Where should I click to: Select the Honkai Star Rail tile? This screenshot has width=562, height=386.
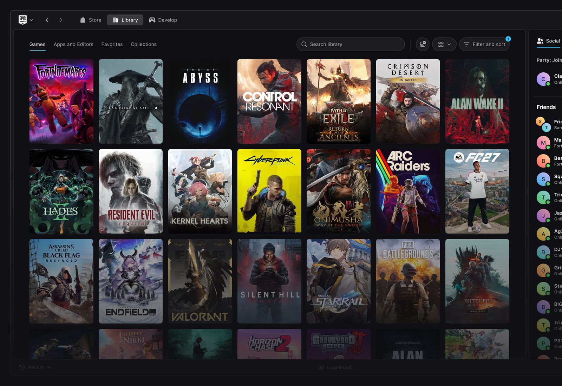[x=339, y=281]
